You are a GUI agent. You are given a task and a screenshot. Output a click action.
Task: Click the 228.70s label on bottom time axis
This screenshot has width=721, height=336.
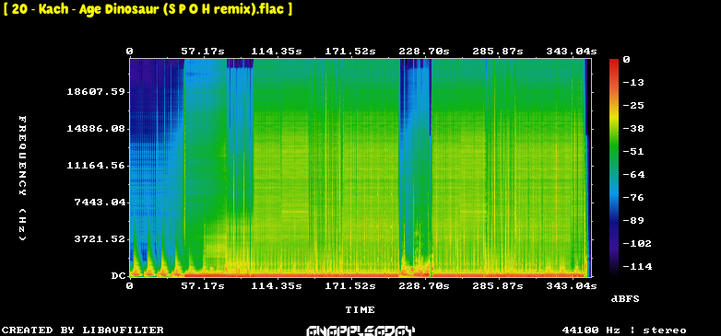424,286
